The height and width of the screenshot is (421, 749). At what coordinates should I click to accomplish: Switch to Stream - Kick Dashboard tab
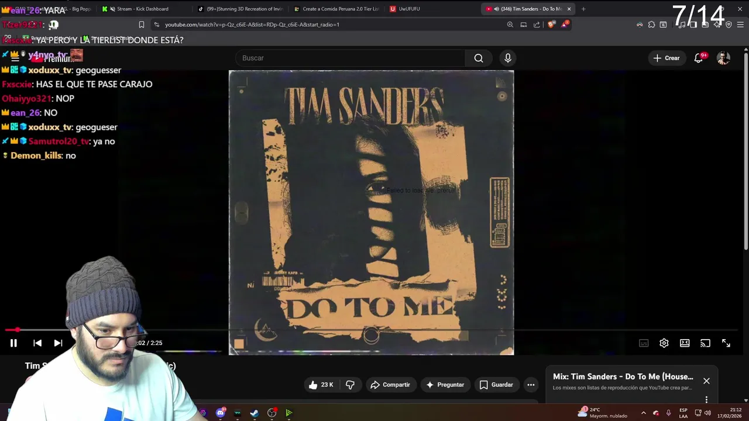point(142,9)
